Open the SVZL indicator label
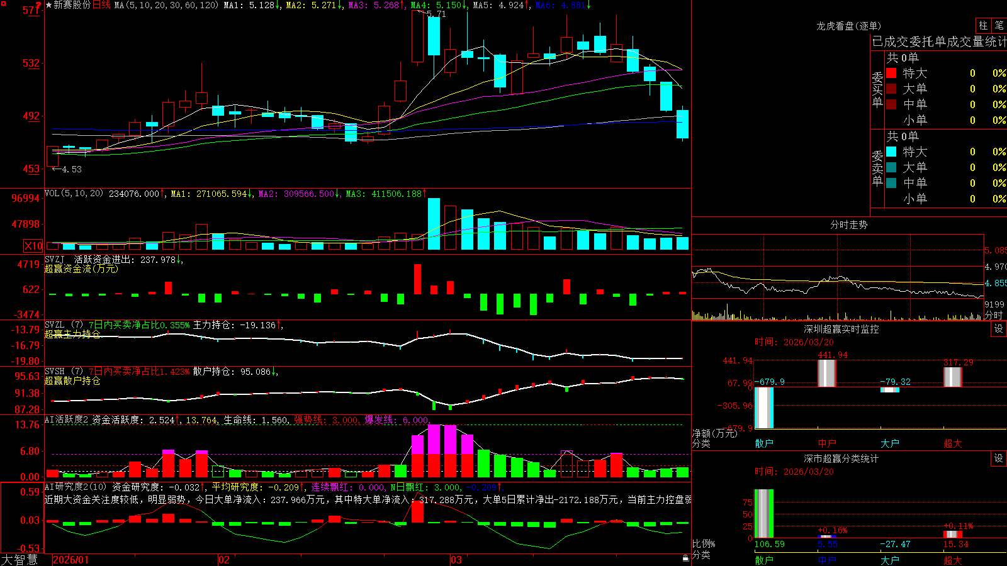The width and height of the screenshot is (1007, 566). (54, 325)
